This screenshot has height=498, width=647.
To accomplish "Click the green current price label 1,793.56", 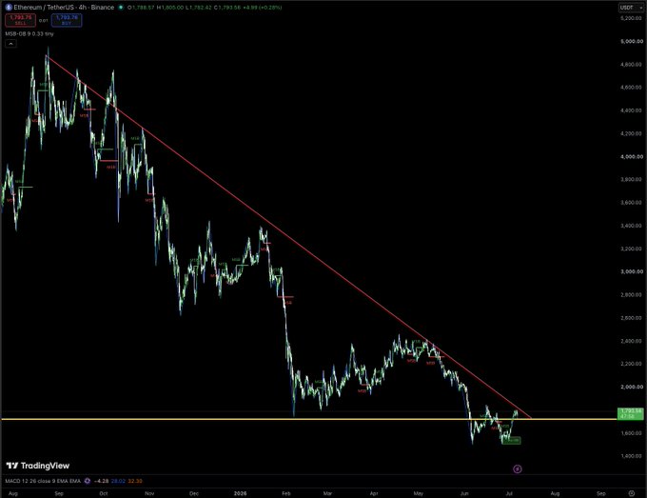I will [x=630, y=413].
